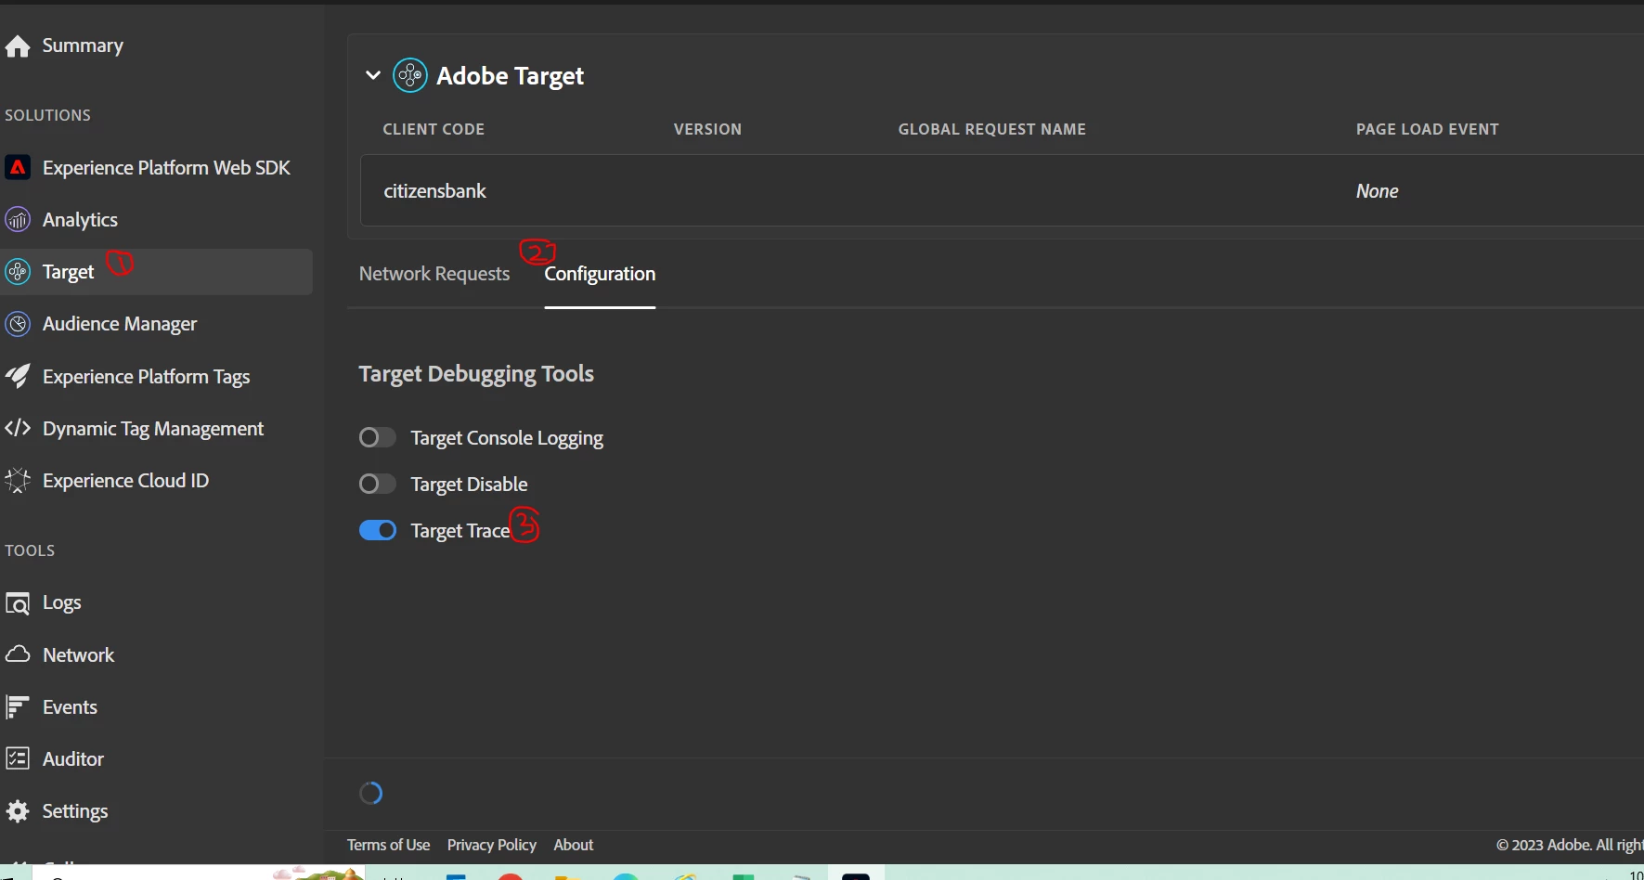Click the PAGE LOAD EVENT column header
Viewport: 1644px width, 880px height.
pos(1428,129)
